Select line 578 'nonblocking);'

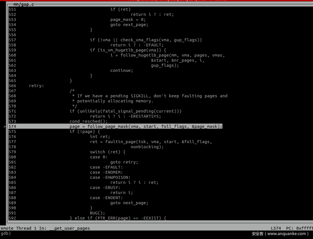click(x=147, y=147)
